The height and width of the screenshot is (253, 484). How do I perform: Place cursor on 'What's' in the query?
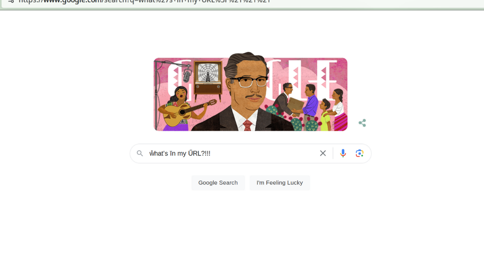coord(159,153)
